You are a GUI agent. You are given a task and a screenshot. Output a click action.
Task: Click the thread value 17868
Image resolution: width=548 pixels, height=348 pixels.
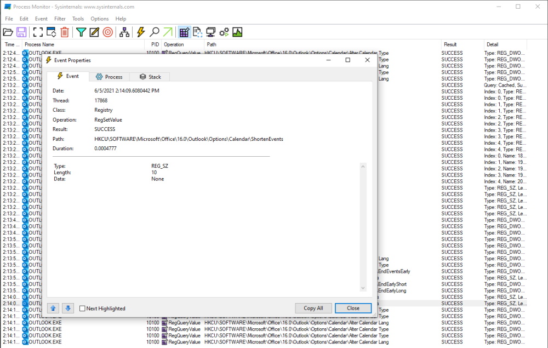[x=101, y=101]
